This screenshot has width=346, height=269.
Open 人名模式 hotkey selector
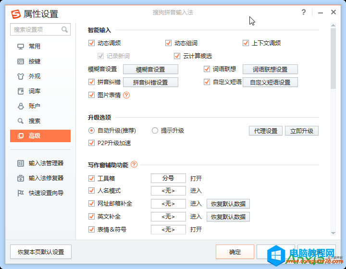pyautogui.click(x=168, y=191)
